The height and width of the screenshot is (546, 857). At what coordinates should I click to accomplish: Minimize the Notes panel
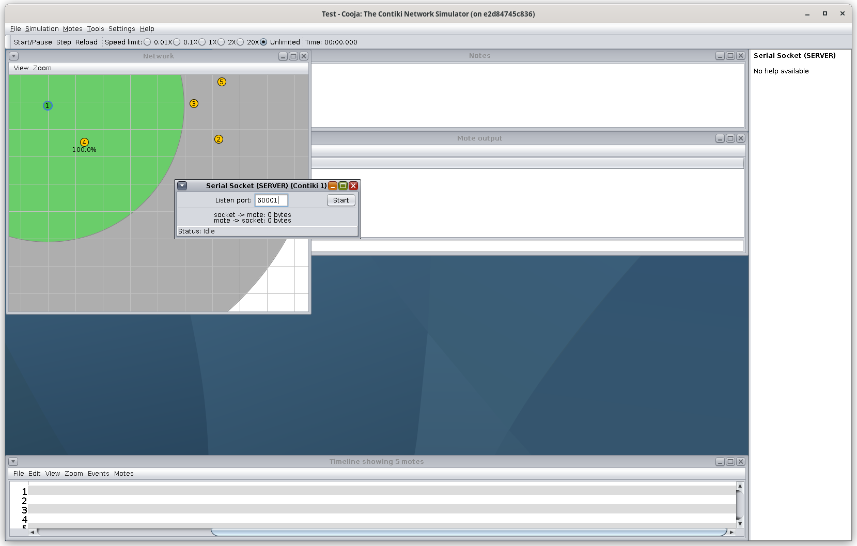[x=720, y=55]
